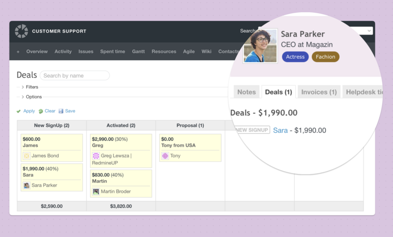
Task: Expand the Filters section
Action: point(23,87)
